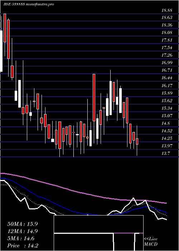Click the 15.07 price axis label
Screen dimensions: 179x251
(x=167, y=116)
